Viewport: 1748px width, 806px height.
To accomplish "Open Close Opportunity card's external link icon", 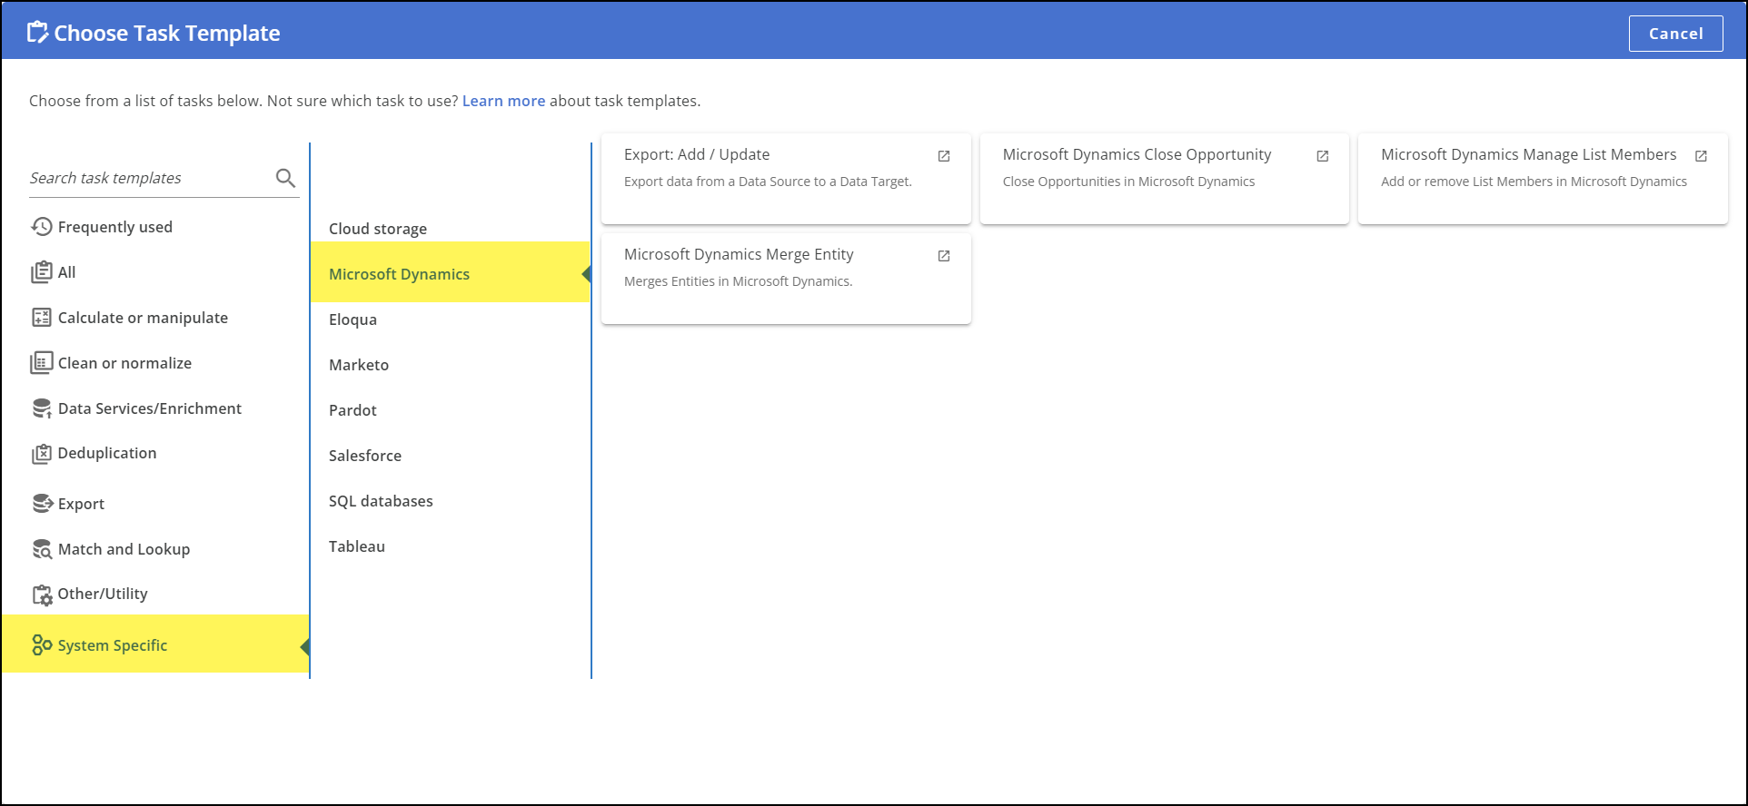I will (1323, 156).
